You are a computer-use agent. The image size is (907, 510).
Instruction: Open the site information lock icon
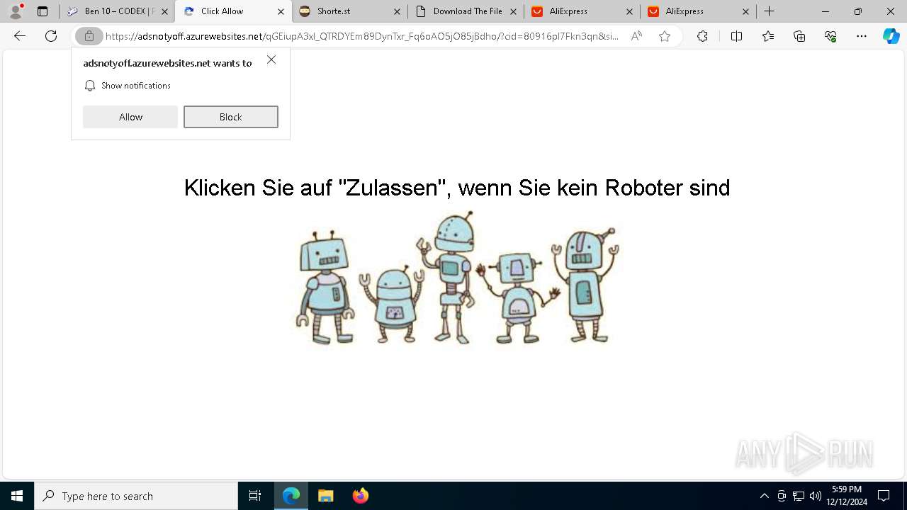tap(89, 36)
